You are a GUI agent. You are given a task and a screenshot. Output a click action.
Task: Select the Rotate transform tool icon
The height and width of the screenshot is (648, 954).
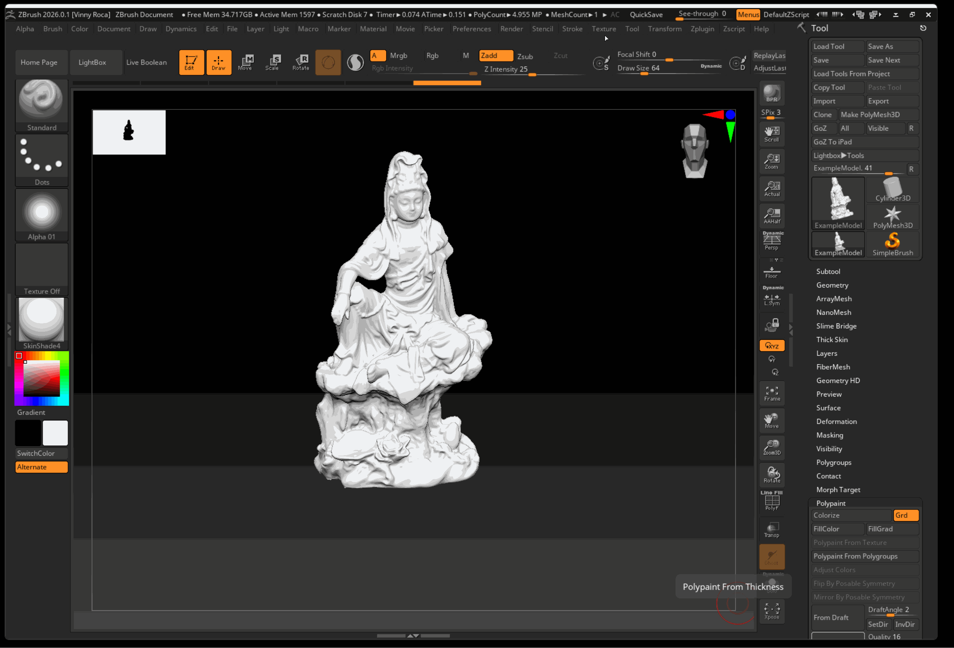coord(301,62)
